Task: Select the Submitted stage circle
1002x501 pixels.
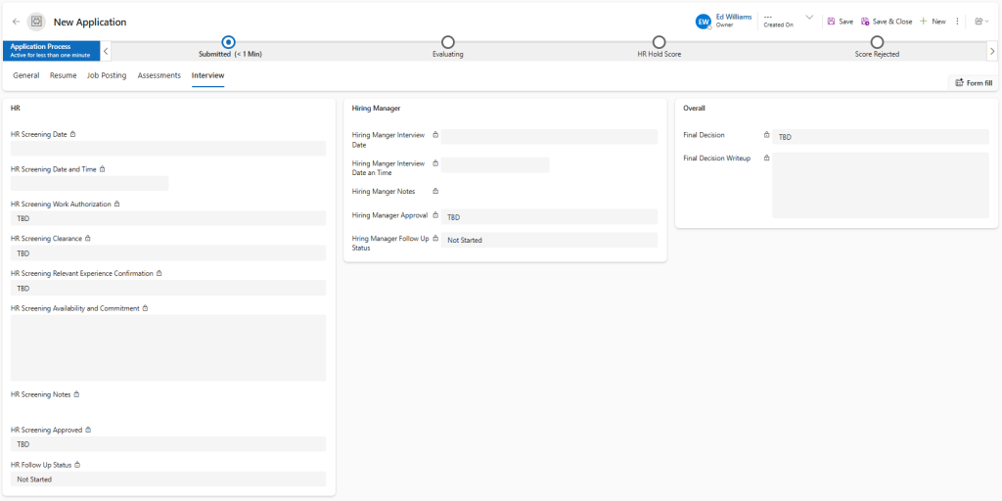Action: click(x=229, y=42)
